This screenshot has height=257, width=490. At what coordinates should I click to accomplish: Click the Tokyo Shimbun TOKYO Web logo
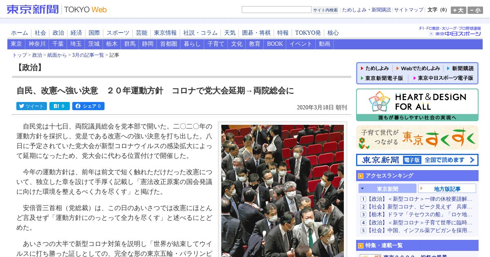point(57,9)
